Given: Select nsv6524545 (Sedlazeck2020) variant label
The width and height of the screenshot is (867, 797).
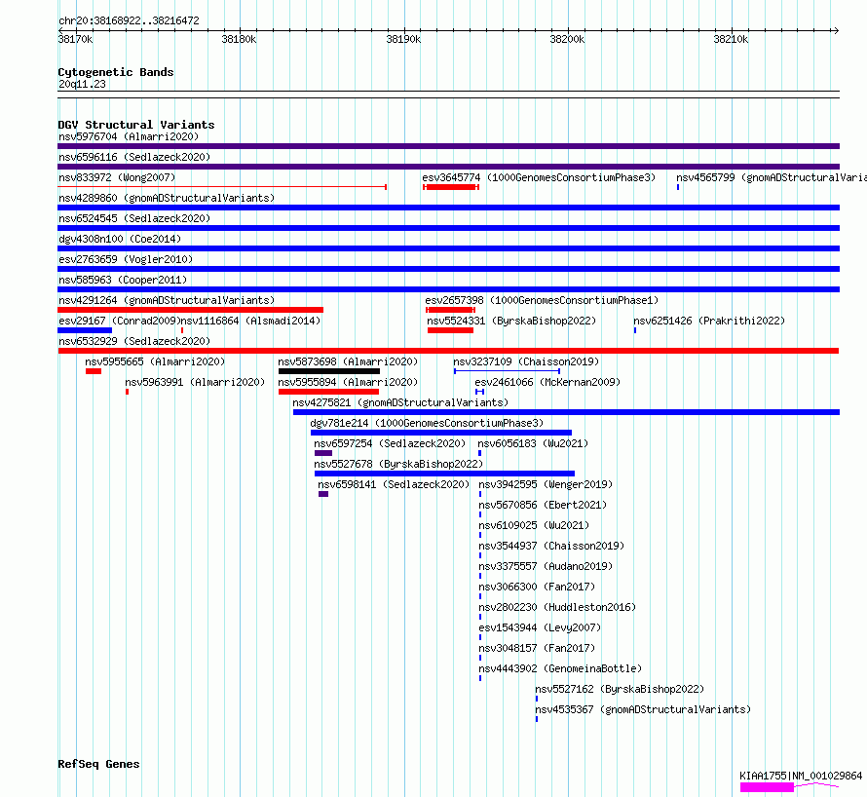Looking at the screenshot, I should (x=134, y=218).
